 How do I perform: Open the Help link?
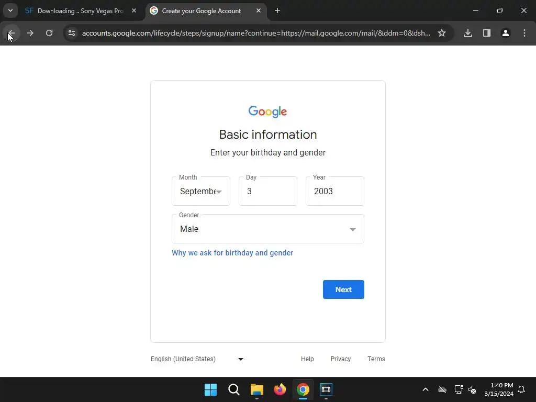[307, 359]
